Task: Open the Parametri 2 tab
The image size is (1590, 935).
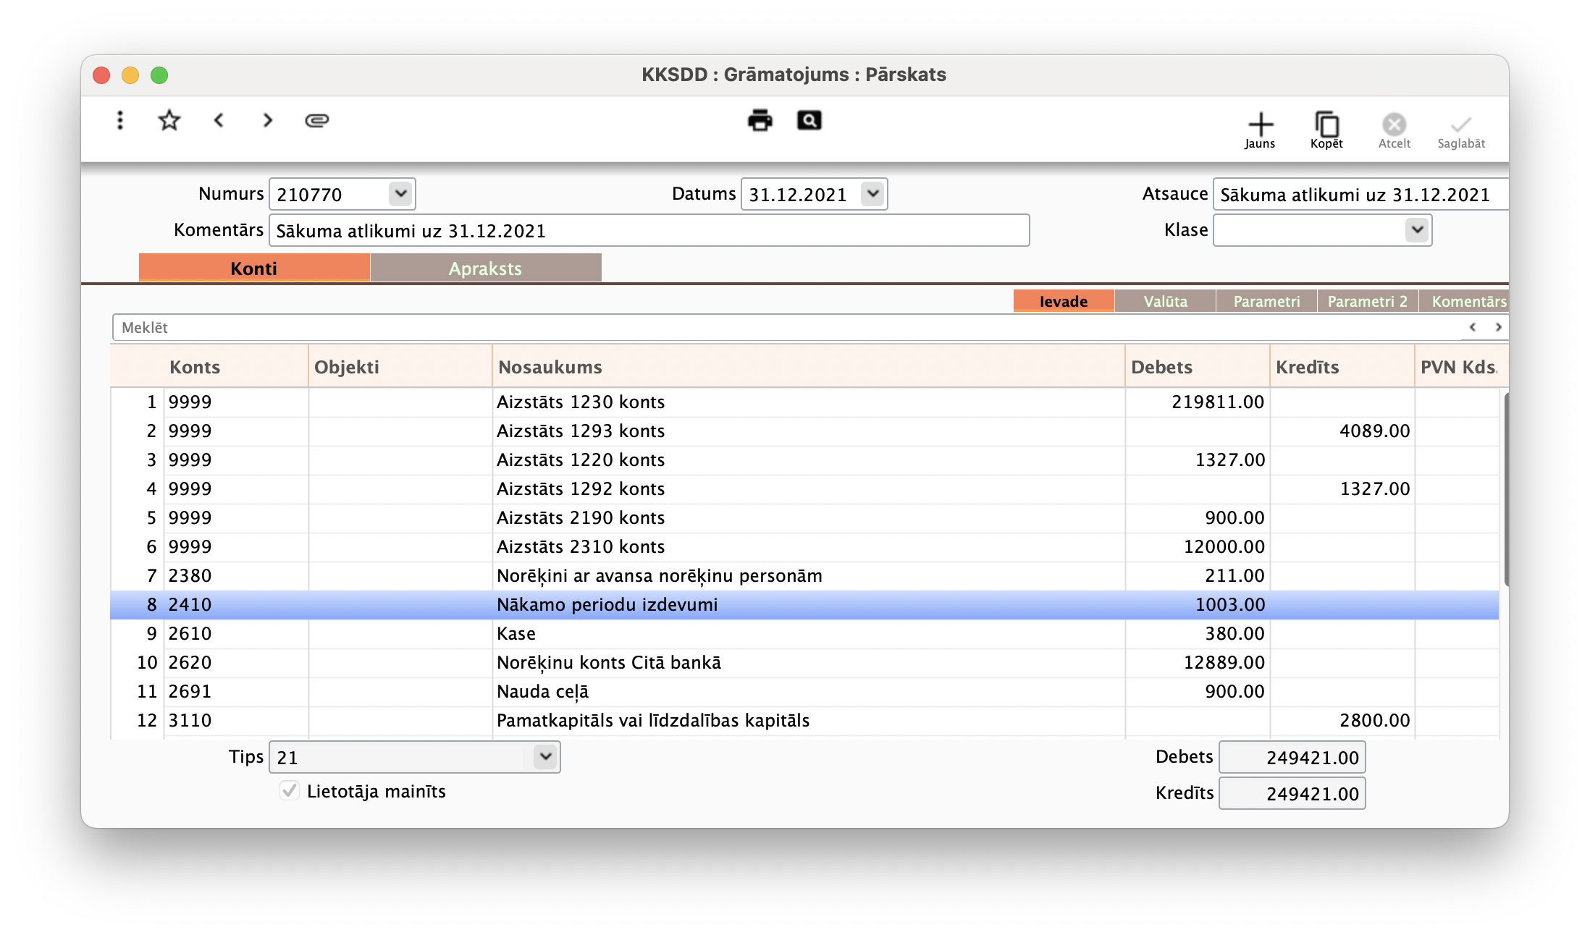Action: point(1367,301)
